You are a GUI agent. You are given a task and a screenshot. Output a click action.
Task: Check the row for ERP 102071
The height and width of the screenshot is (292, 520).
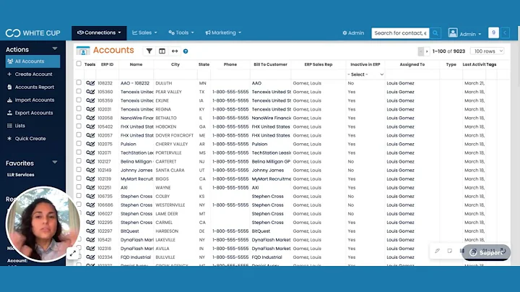click(x=79, y=152)
